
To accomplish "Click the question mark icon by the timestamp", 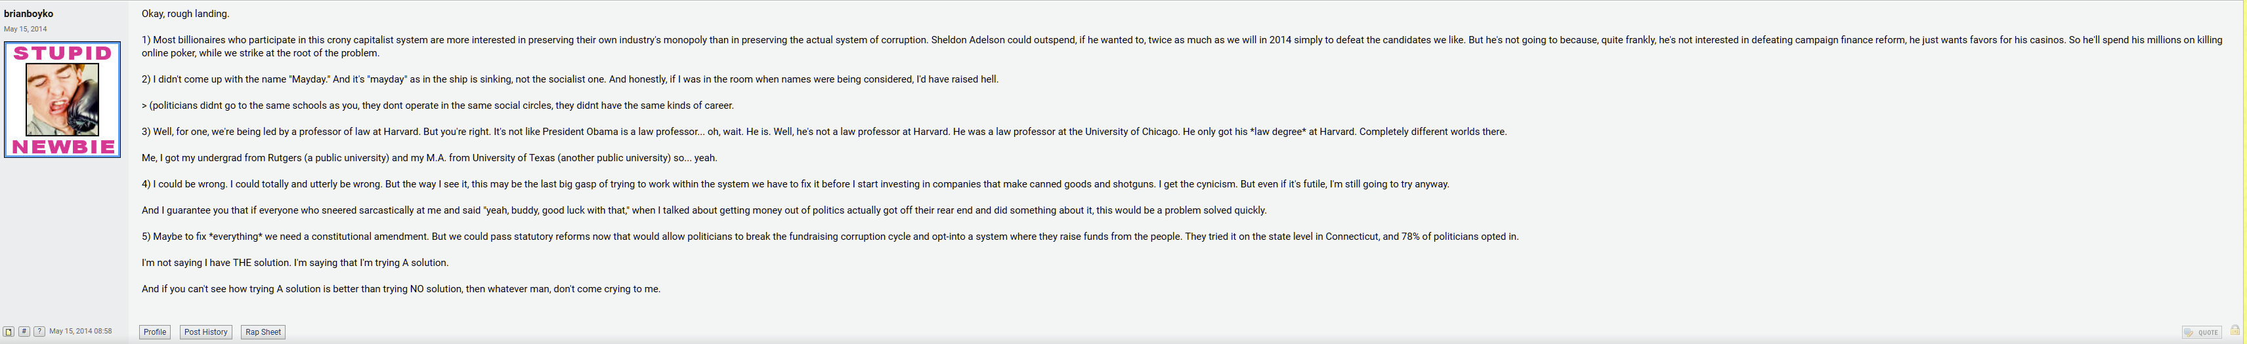I will pos(39,332).
